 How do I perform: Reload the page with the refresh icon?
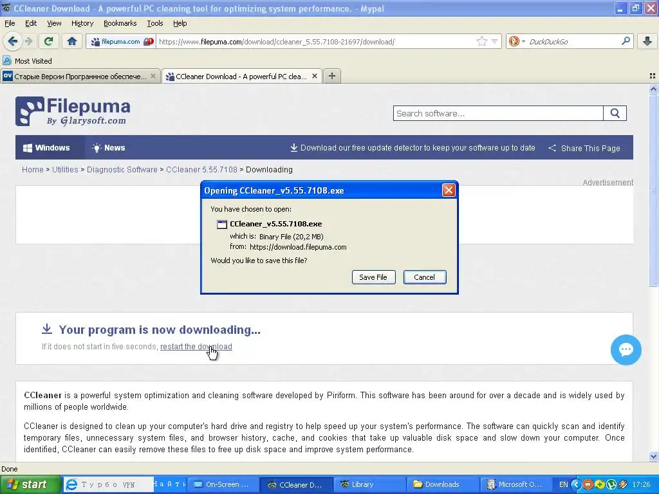coord(48,41)
